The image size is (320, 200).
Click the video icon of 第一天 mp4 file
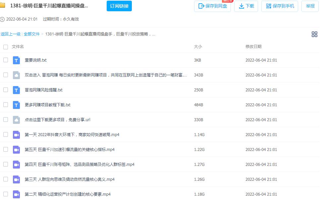coord(17,135)
